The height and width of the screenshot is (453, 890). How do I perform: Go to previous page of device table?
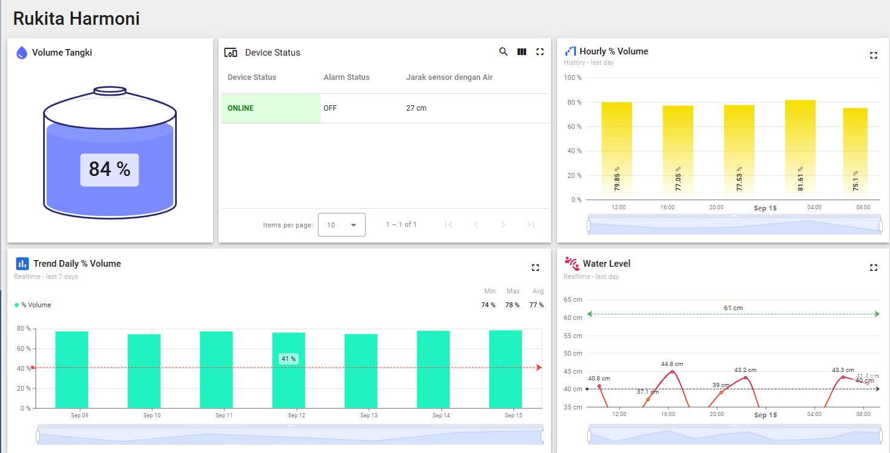click(x=476, y=224)
